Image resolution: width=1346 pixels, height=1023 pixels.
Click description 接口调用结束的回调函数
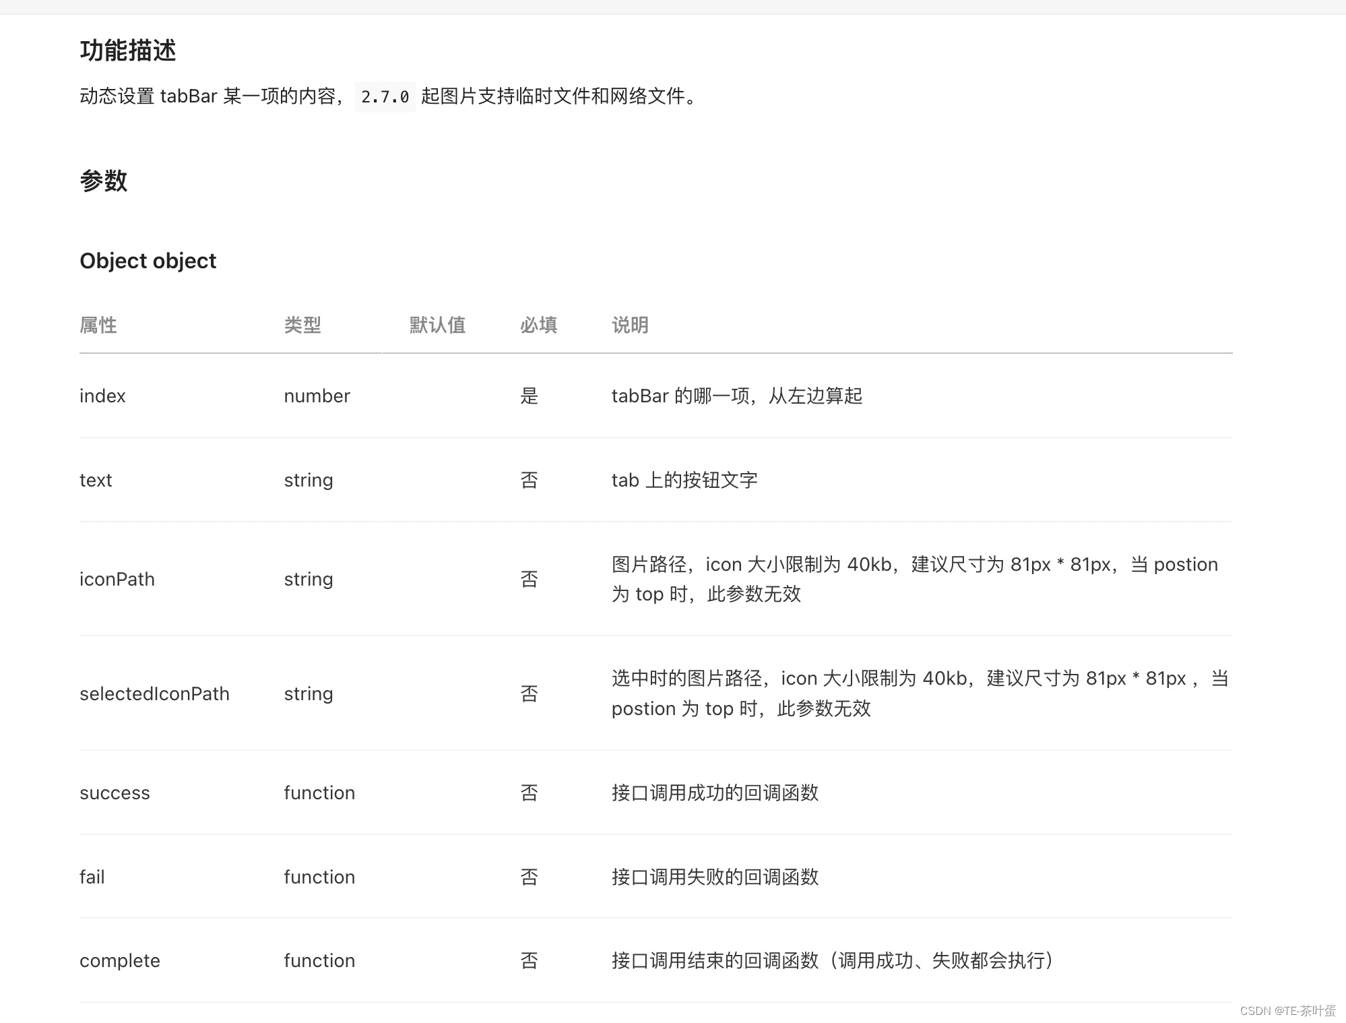(x=833, y=960)
